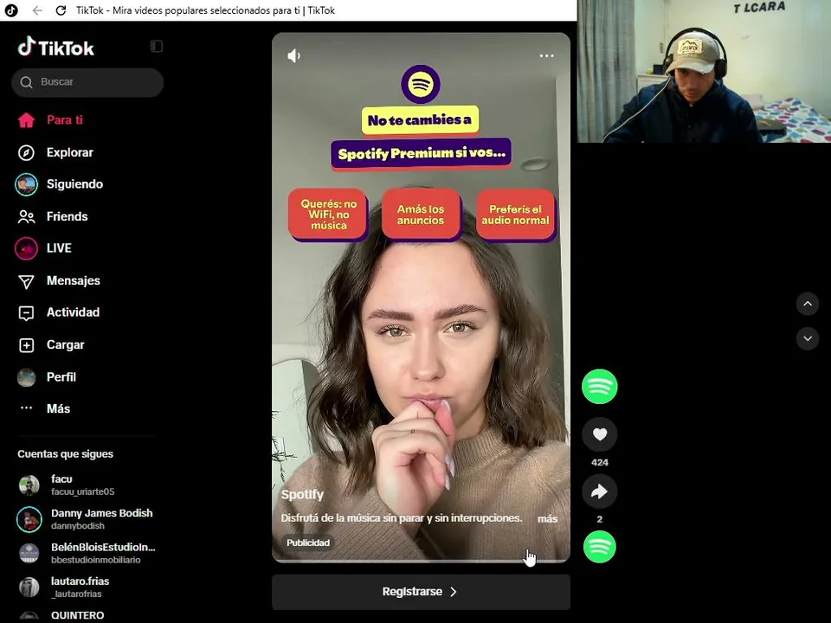831x623 pixels.
Task: Click the Publicidad label
Action: [308, 543]
